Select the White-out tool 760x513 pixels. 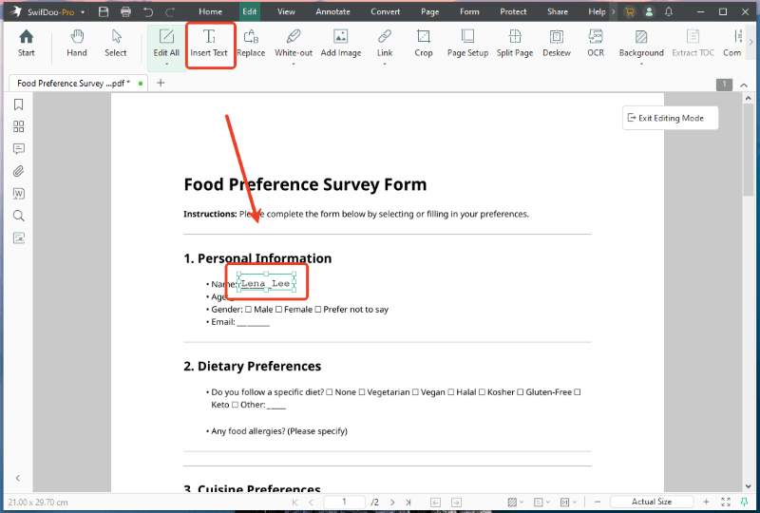pyautogui.click(x=294, y=43)
